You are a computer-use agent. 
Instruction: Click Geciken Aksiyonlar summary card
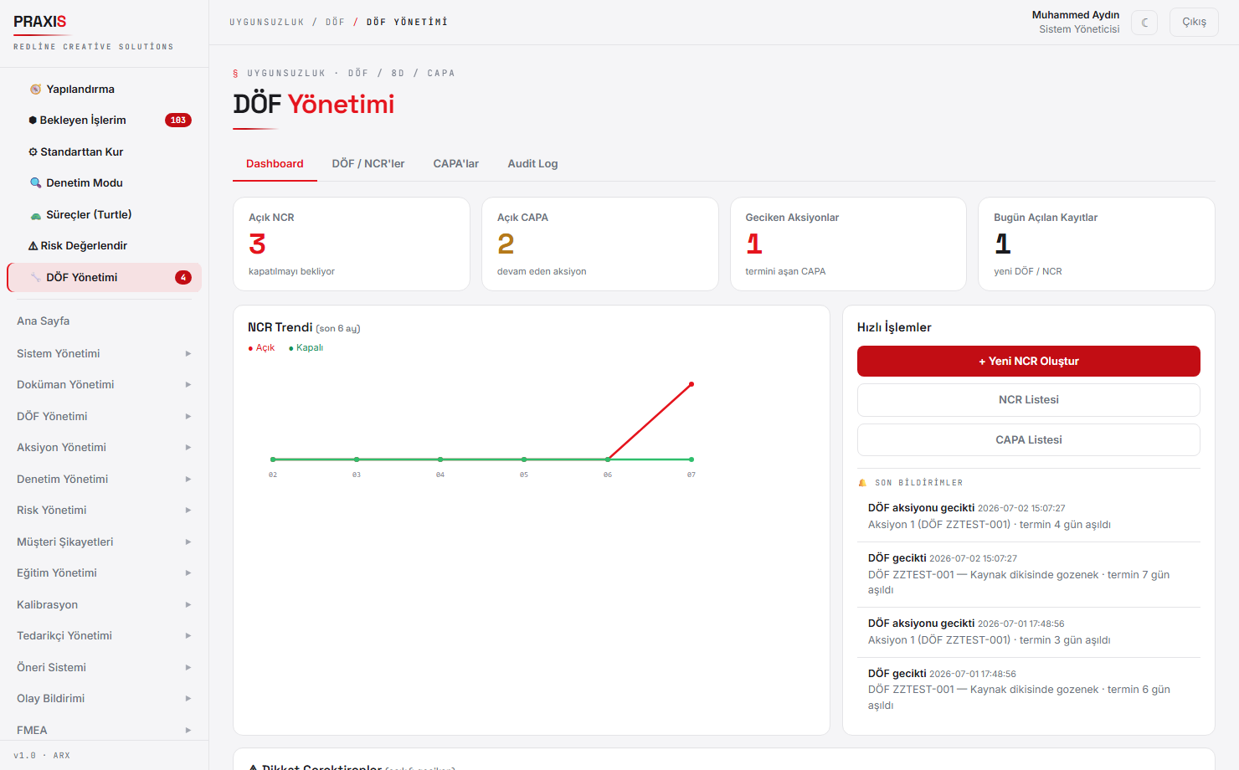tap(848, 244)
